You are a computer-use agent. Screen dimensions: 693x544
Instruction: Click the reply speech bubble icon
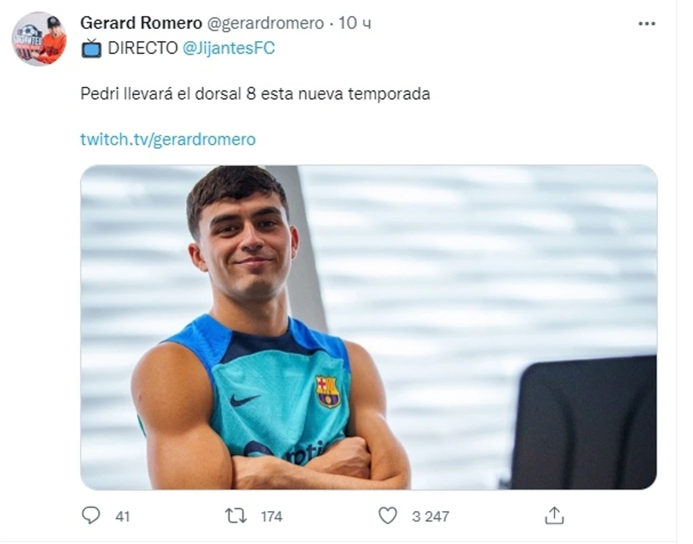point(91,516)
